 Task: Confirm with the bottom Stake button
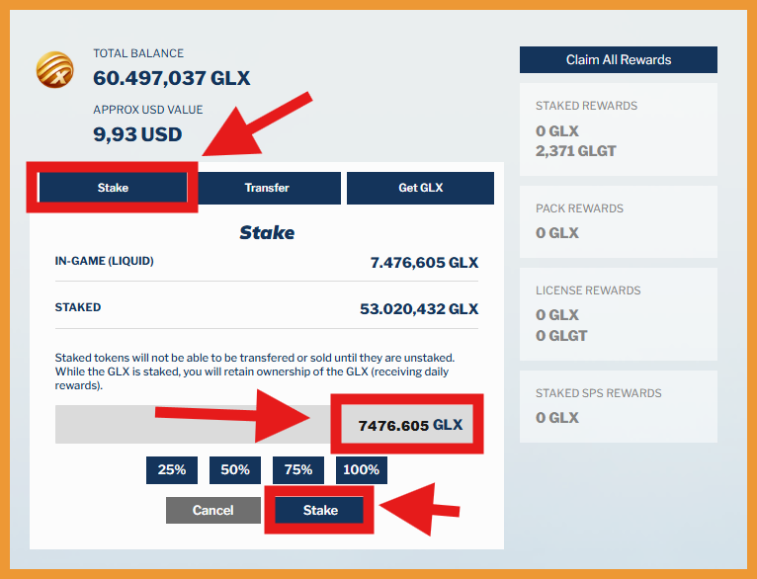point(319,510)
